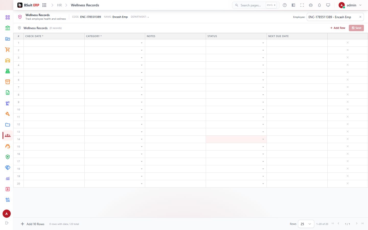
Task: Click the CATEGORY column header
Action: 115,36
